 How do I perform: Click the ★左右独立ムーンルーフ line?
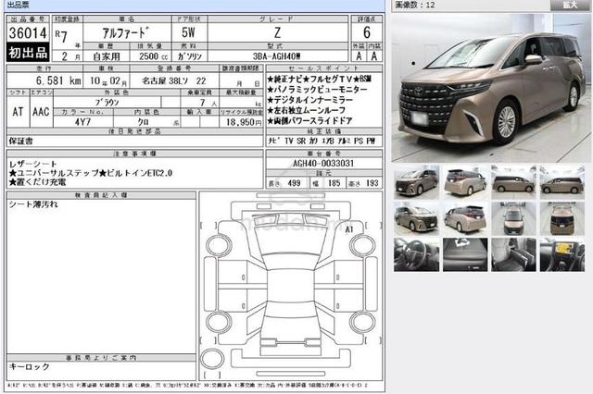pyautogui.click(x=307, y=110)
